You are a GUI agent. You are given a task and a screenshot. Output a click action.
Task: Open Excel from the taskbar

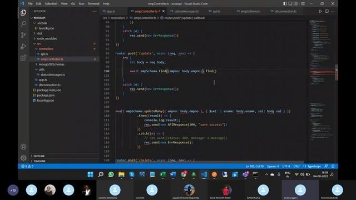click(x=163, y=174)
